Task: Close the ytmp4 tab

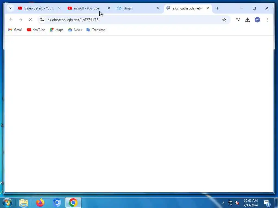Action: [x=158, y=8]
